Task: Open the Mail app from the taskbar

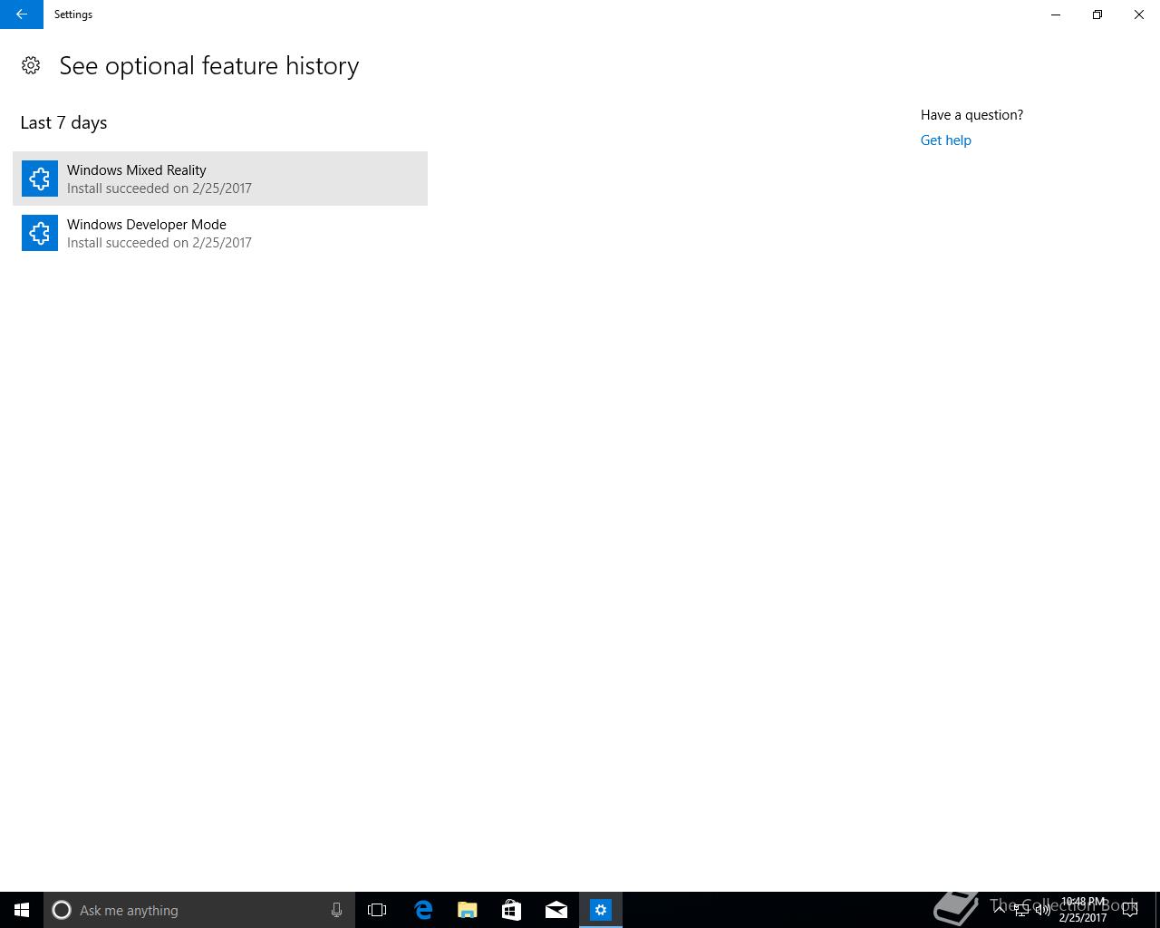Action: pyautogui.click(x=556, y=910)
